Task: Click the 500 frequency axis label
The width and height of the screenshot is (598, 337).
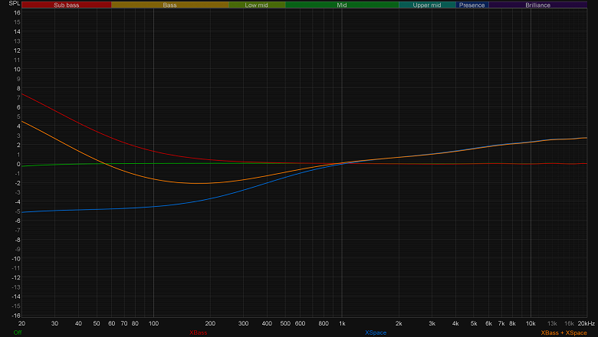Action: [x=285, y=323]
